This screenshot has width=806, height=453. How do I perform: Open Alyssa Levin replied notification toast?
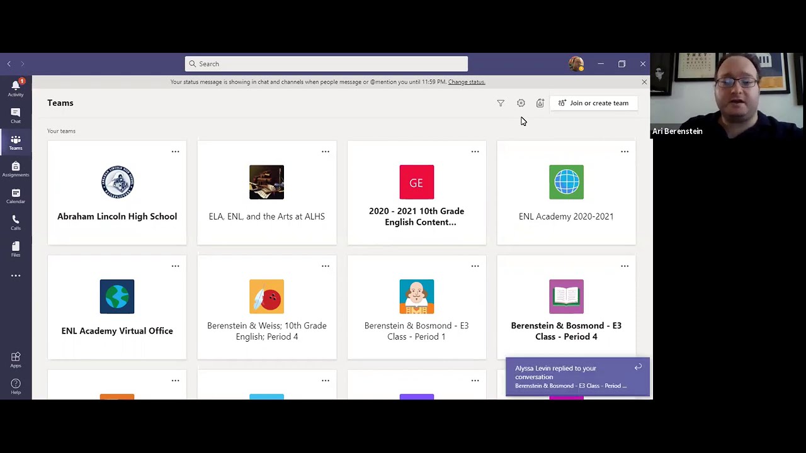[x=577, y=377]
